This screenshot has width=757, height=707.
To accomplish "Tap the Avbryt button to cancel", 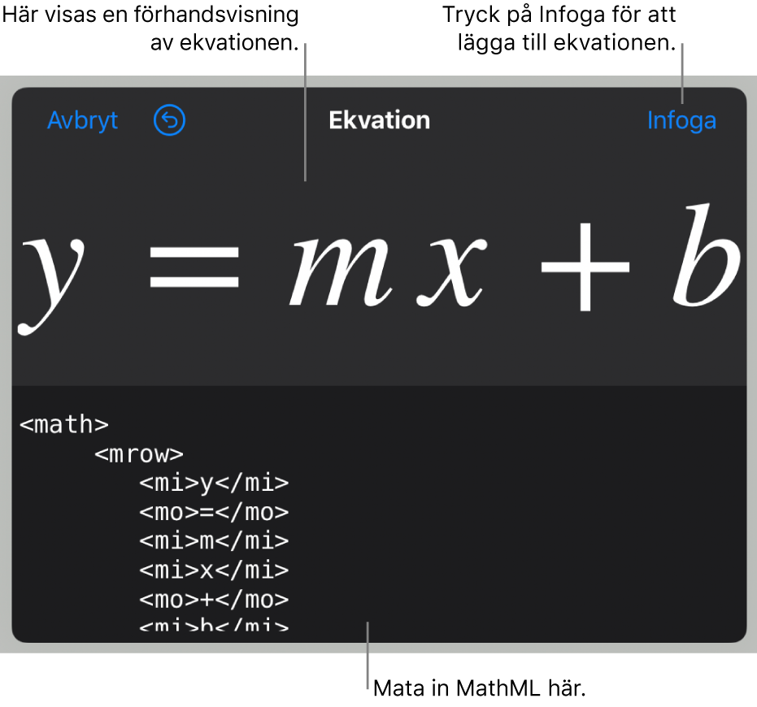I will (83, 120).
